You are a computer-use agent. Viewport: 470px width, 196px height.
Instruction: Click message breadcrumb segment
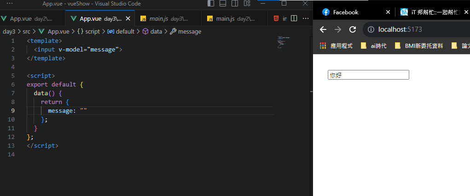point(186,31)
